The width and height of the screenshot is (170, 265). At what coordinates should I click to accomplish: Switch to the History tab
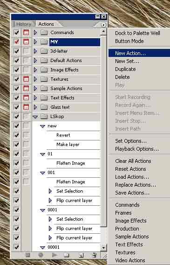(24, 24)
